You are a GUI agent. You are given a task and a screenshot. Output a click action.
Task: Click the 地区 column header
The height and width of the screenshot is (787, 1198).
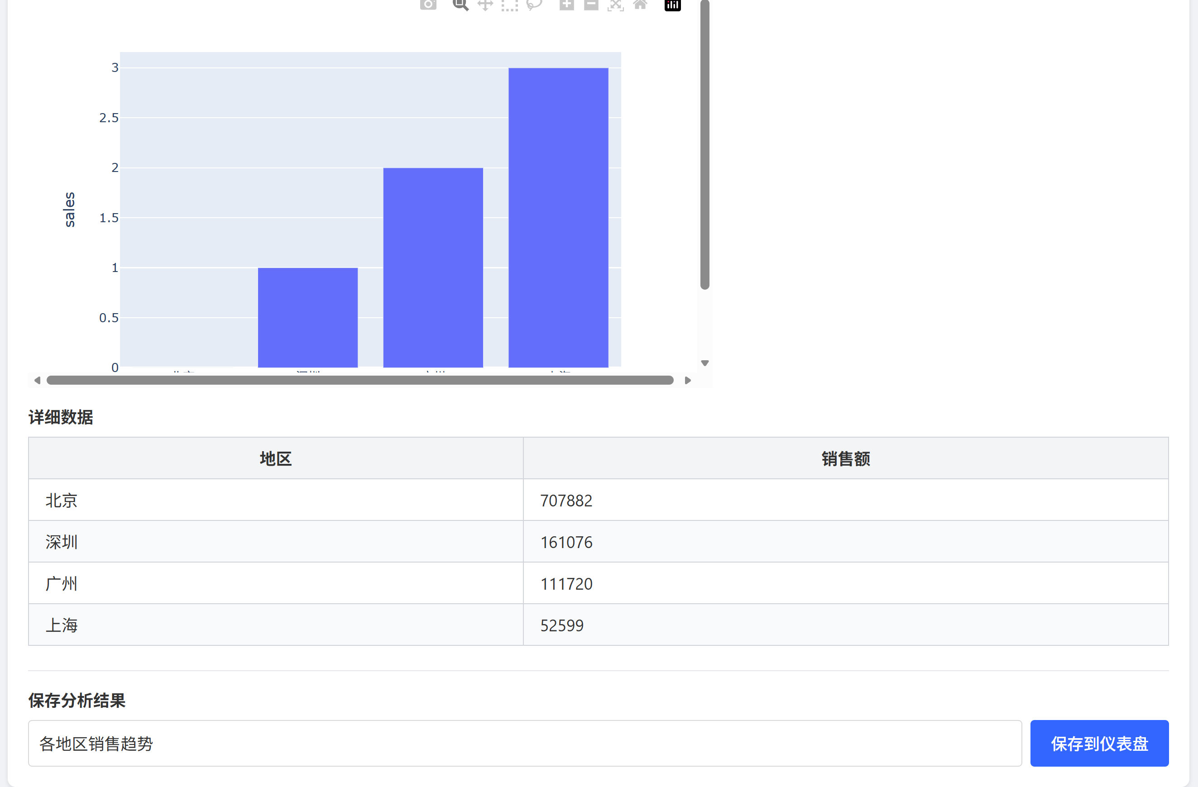click(275, 458)
